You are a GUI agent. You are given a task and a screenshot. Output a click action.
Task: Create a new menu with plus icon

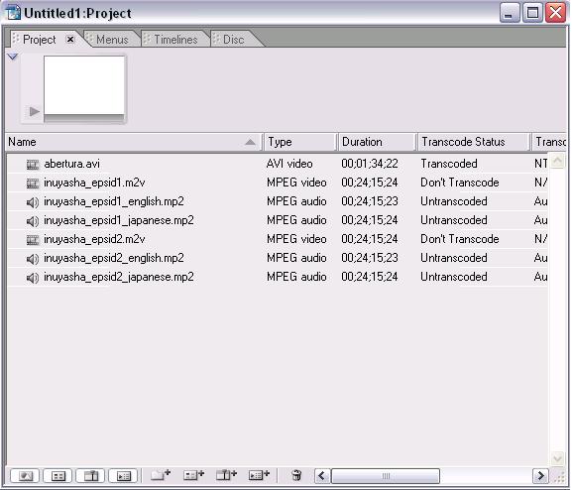(193, 475)
